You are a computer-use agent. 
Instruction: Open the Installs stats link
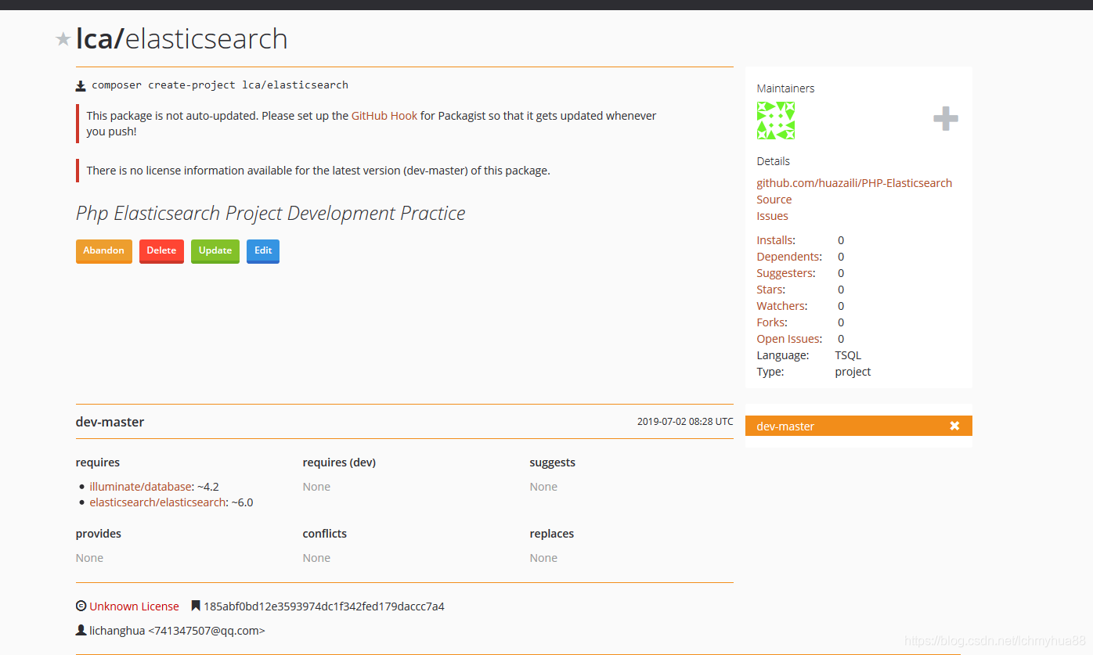tap(775, 240)
